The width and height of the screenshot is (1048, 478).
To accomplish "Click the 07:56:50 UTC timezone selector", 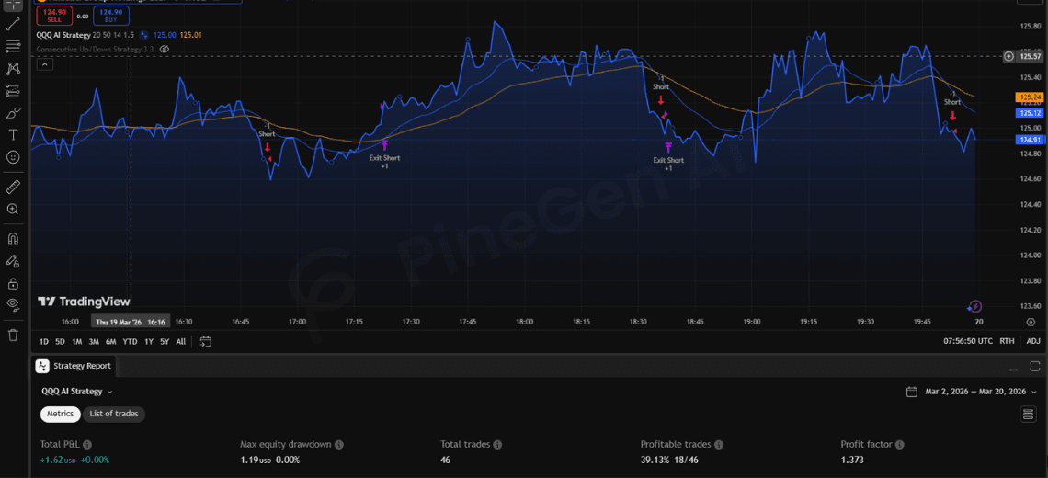I will click(968, 341).
